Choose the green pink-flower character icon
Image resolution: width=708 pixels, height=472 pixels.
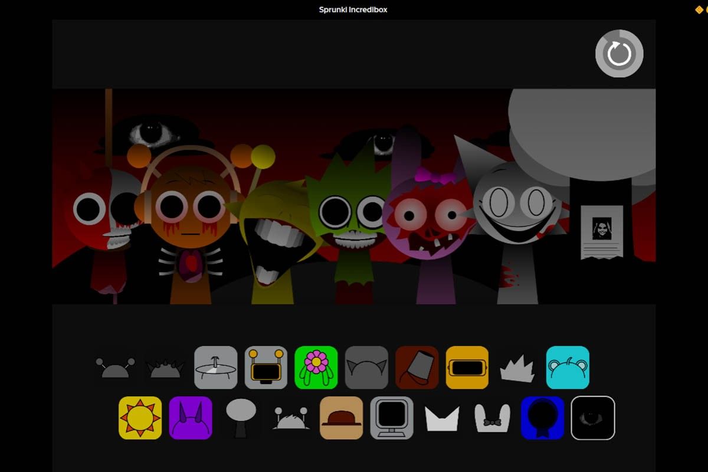tap(316, 368)
